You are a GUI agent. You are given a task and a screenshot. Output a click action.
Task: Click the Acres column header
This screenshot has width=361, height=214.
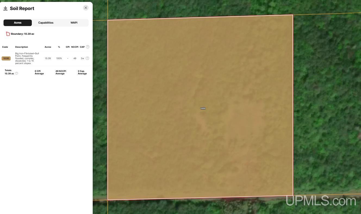click(48, 47)
